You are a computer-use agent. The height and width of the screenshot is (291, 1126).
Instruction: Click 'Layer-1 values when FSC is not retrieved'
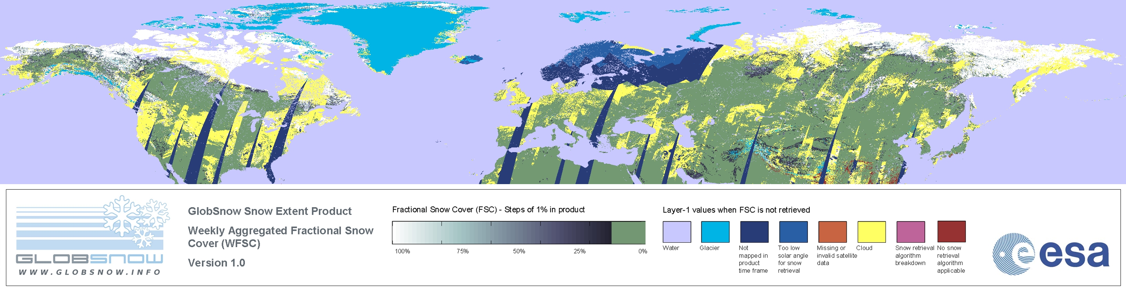[x=736, y=210]
